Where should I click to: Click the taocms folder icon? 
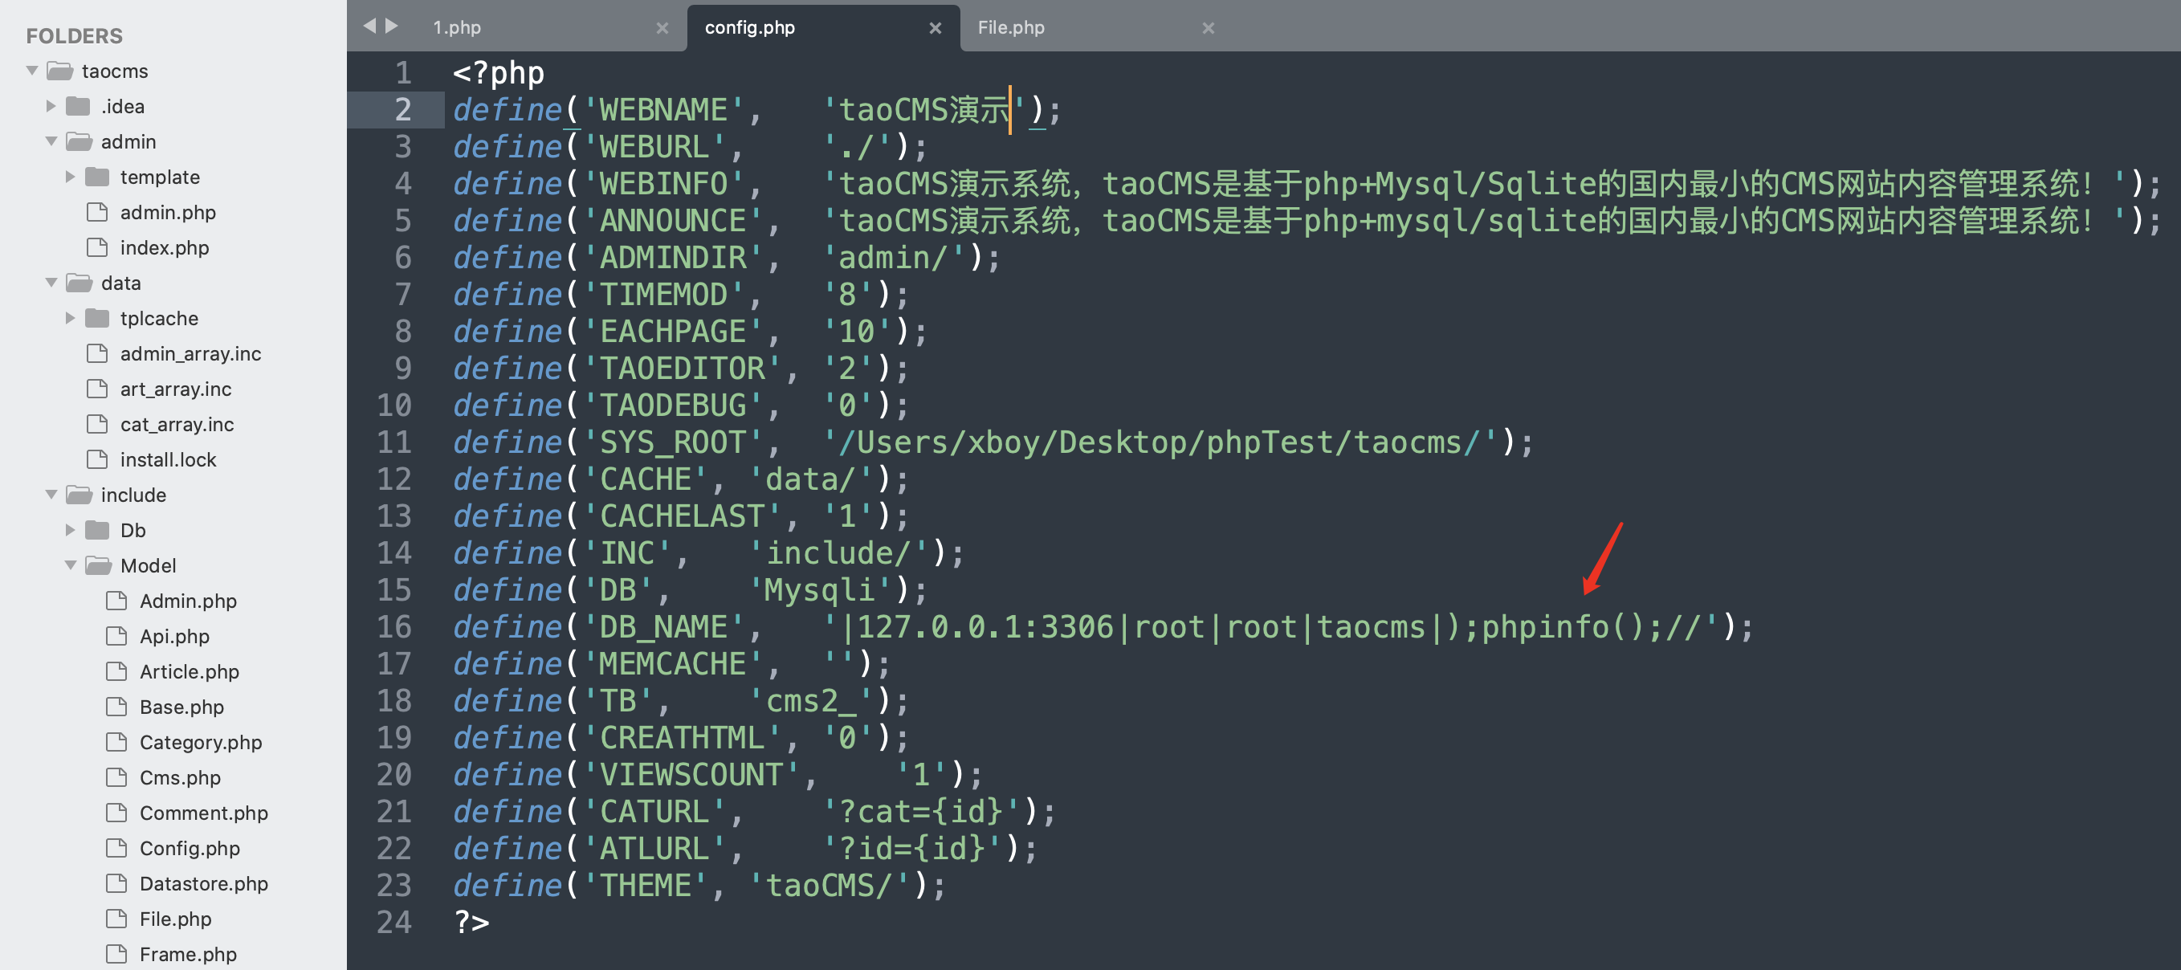[59, 71]
